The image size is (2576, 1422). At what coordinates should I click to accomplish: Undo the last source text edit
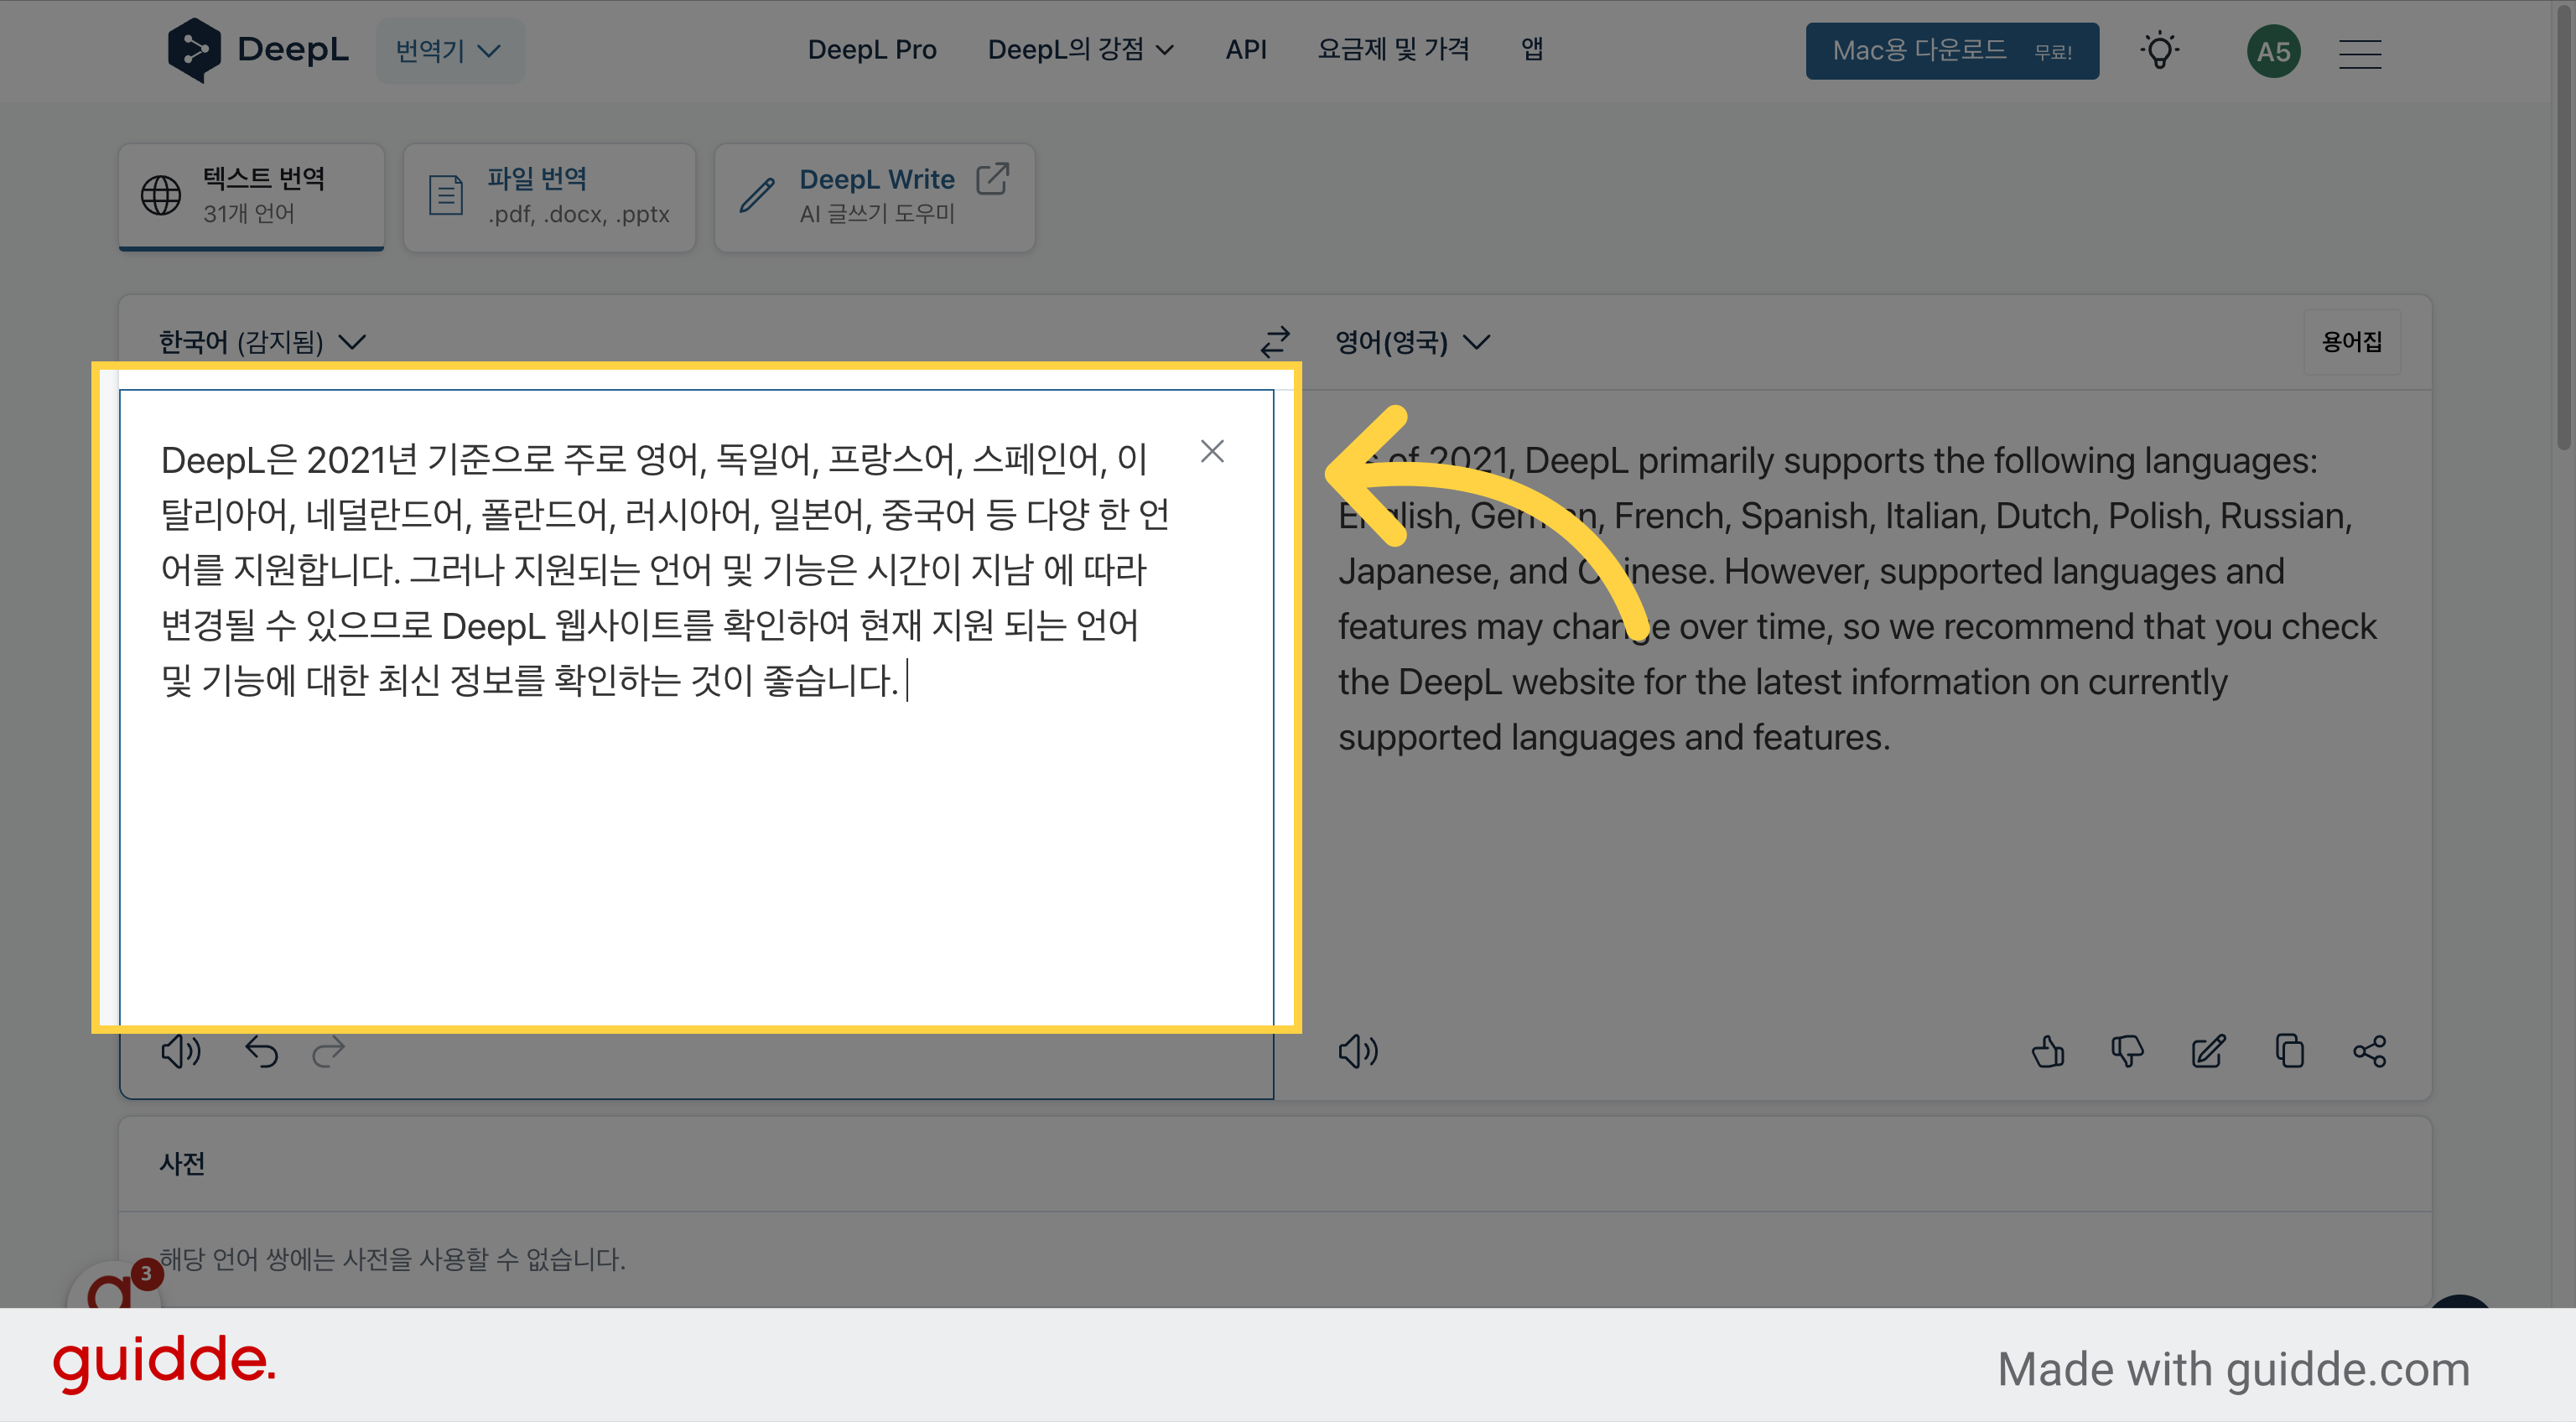pyautogui.click(x=262, y=1052)
